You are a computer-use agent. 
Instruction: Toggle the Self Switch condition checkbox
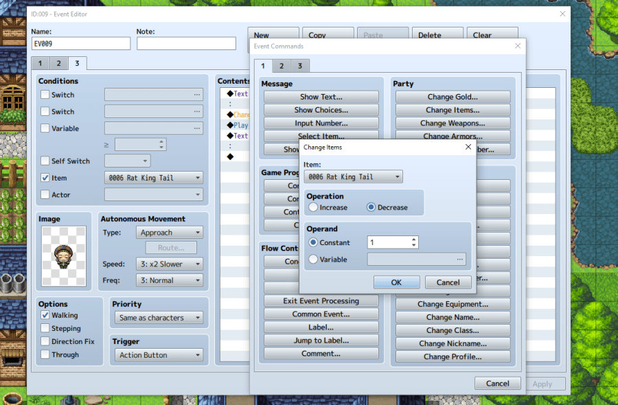point(45,161)
